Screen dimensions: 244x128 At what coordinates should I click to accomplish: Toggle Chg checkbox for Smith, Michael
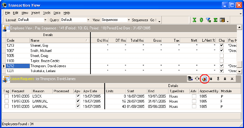(222, 51)
